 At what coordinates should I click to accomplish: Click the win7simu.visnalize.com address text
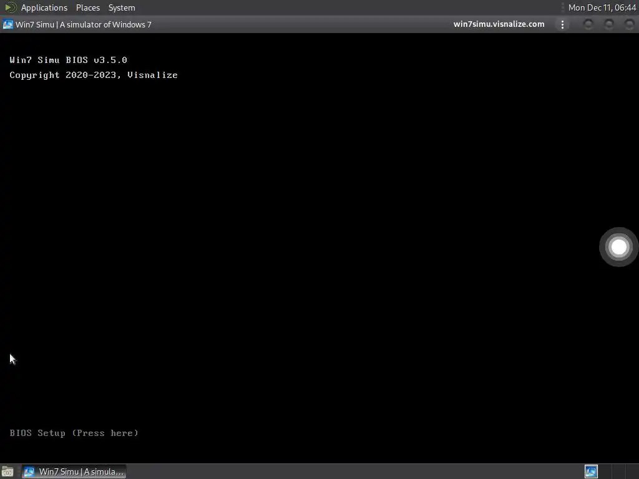click(499, 24)
